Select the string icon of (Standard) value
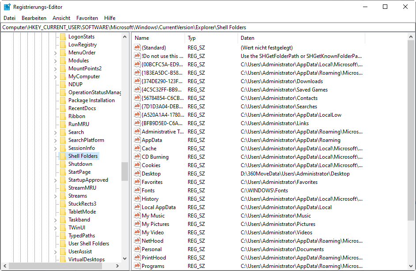Viewport: 416px width, 271px height. [x=137, y=48]
